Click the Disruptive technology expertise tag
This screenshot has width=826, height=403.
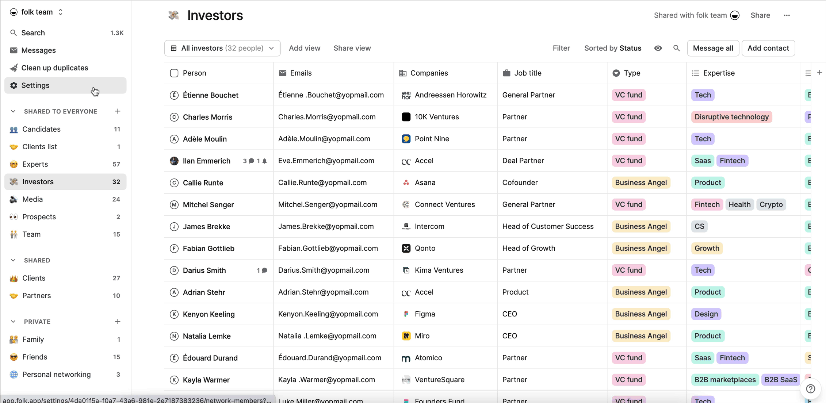click(731, 117)
